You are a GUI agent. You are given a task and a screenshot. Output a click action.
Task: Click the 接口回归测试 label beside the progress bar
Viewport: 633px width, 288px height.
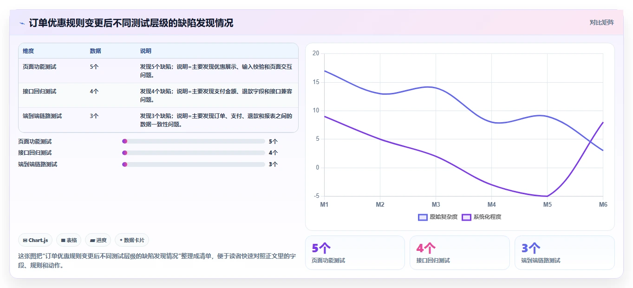coord(35,153)
